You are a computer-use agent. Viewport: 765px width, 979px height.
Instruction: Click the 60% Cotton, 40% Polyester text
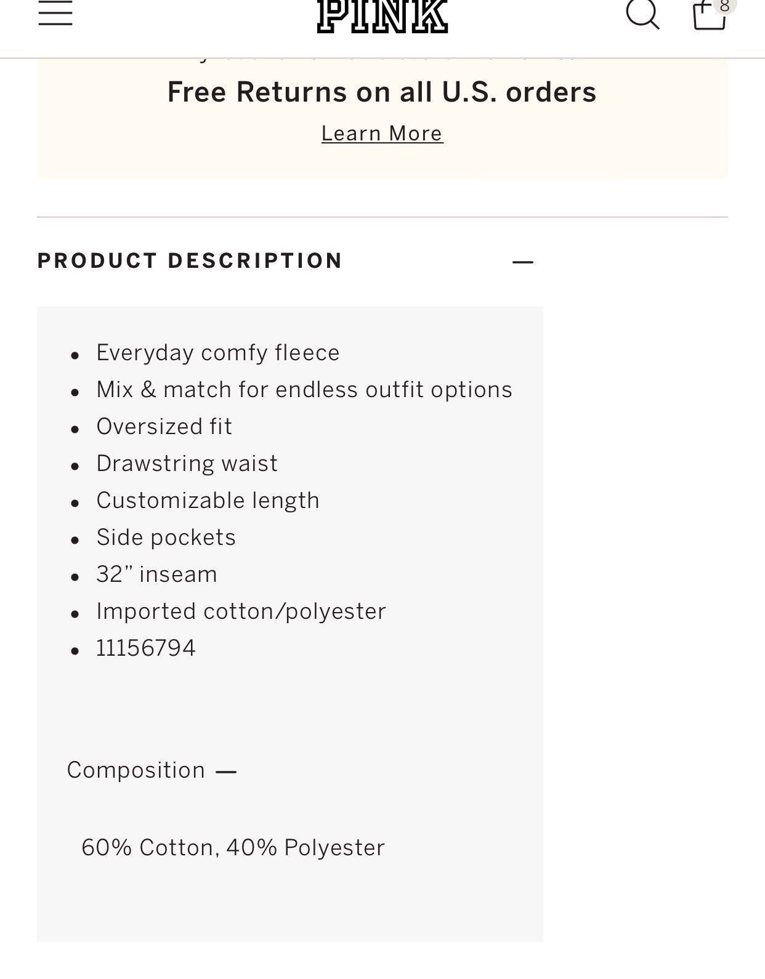233,847
